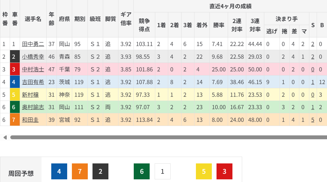Open rider 中村浩士 profile link
The height and width of the screenshot is (182, 327).
[33, 70]
